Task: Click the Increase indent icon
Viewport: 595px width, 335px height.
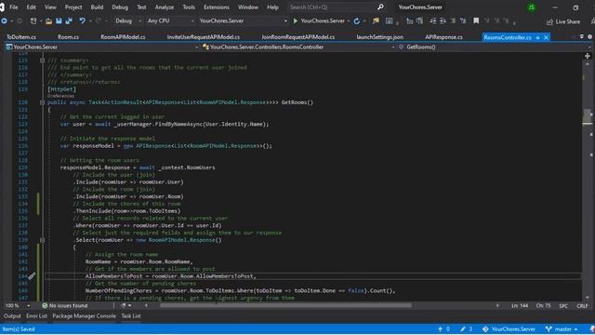Action: pyautogui.click(x=443, y=20)
